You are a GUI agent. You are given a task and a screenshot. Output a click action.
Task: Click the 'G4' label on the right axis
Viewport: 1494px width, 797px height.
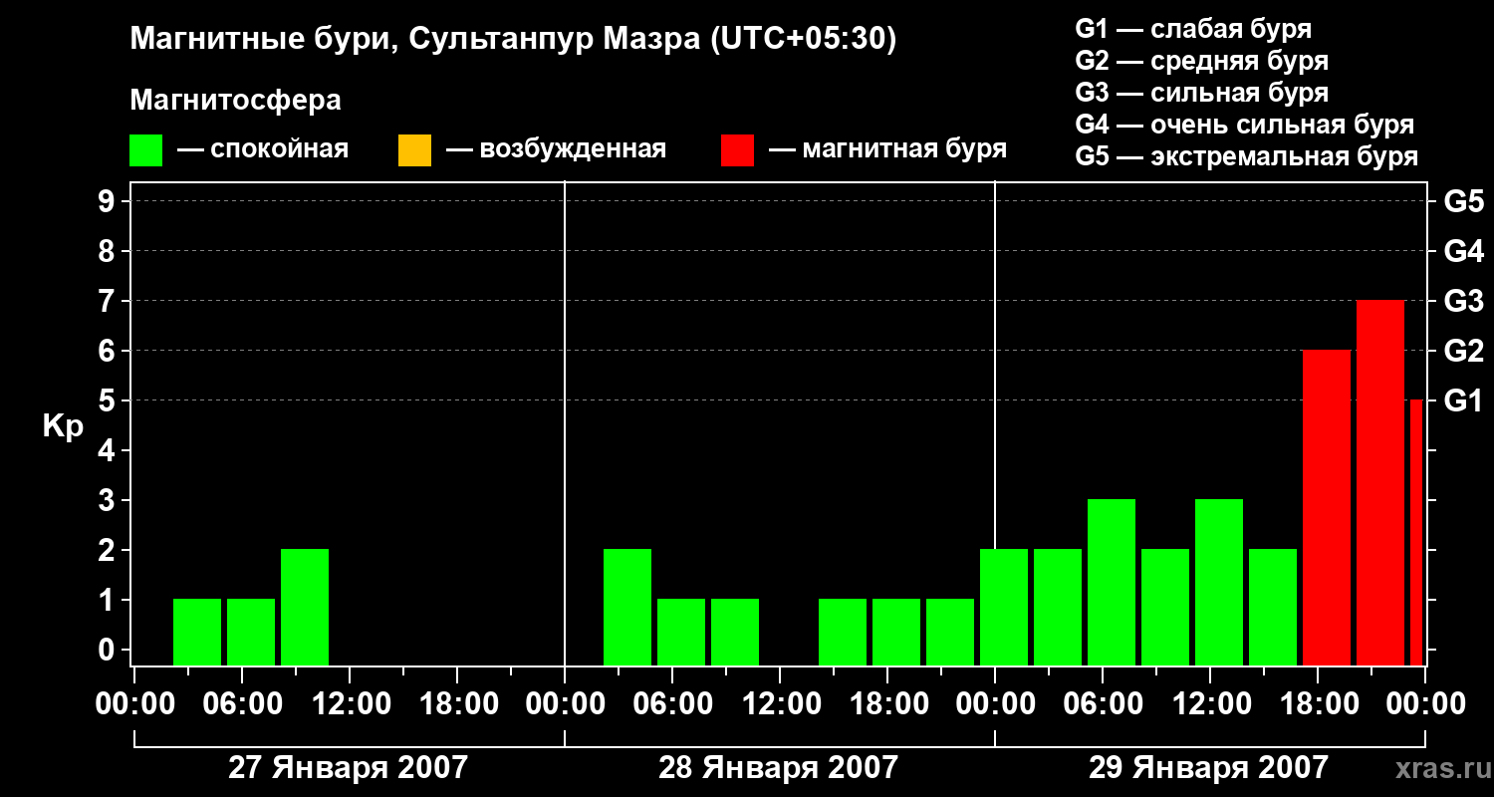pos(1463,251)
